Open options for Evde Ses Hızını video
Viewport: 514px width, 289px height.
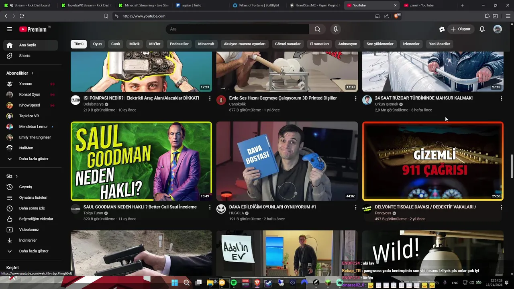pos(355,98)
